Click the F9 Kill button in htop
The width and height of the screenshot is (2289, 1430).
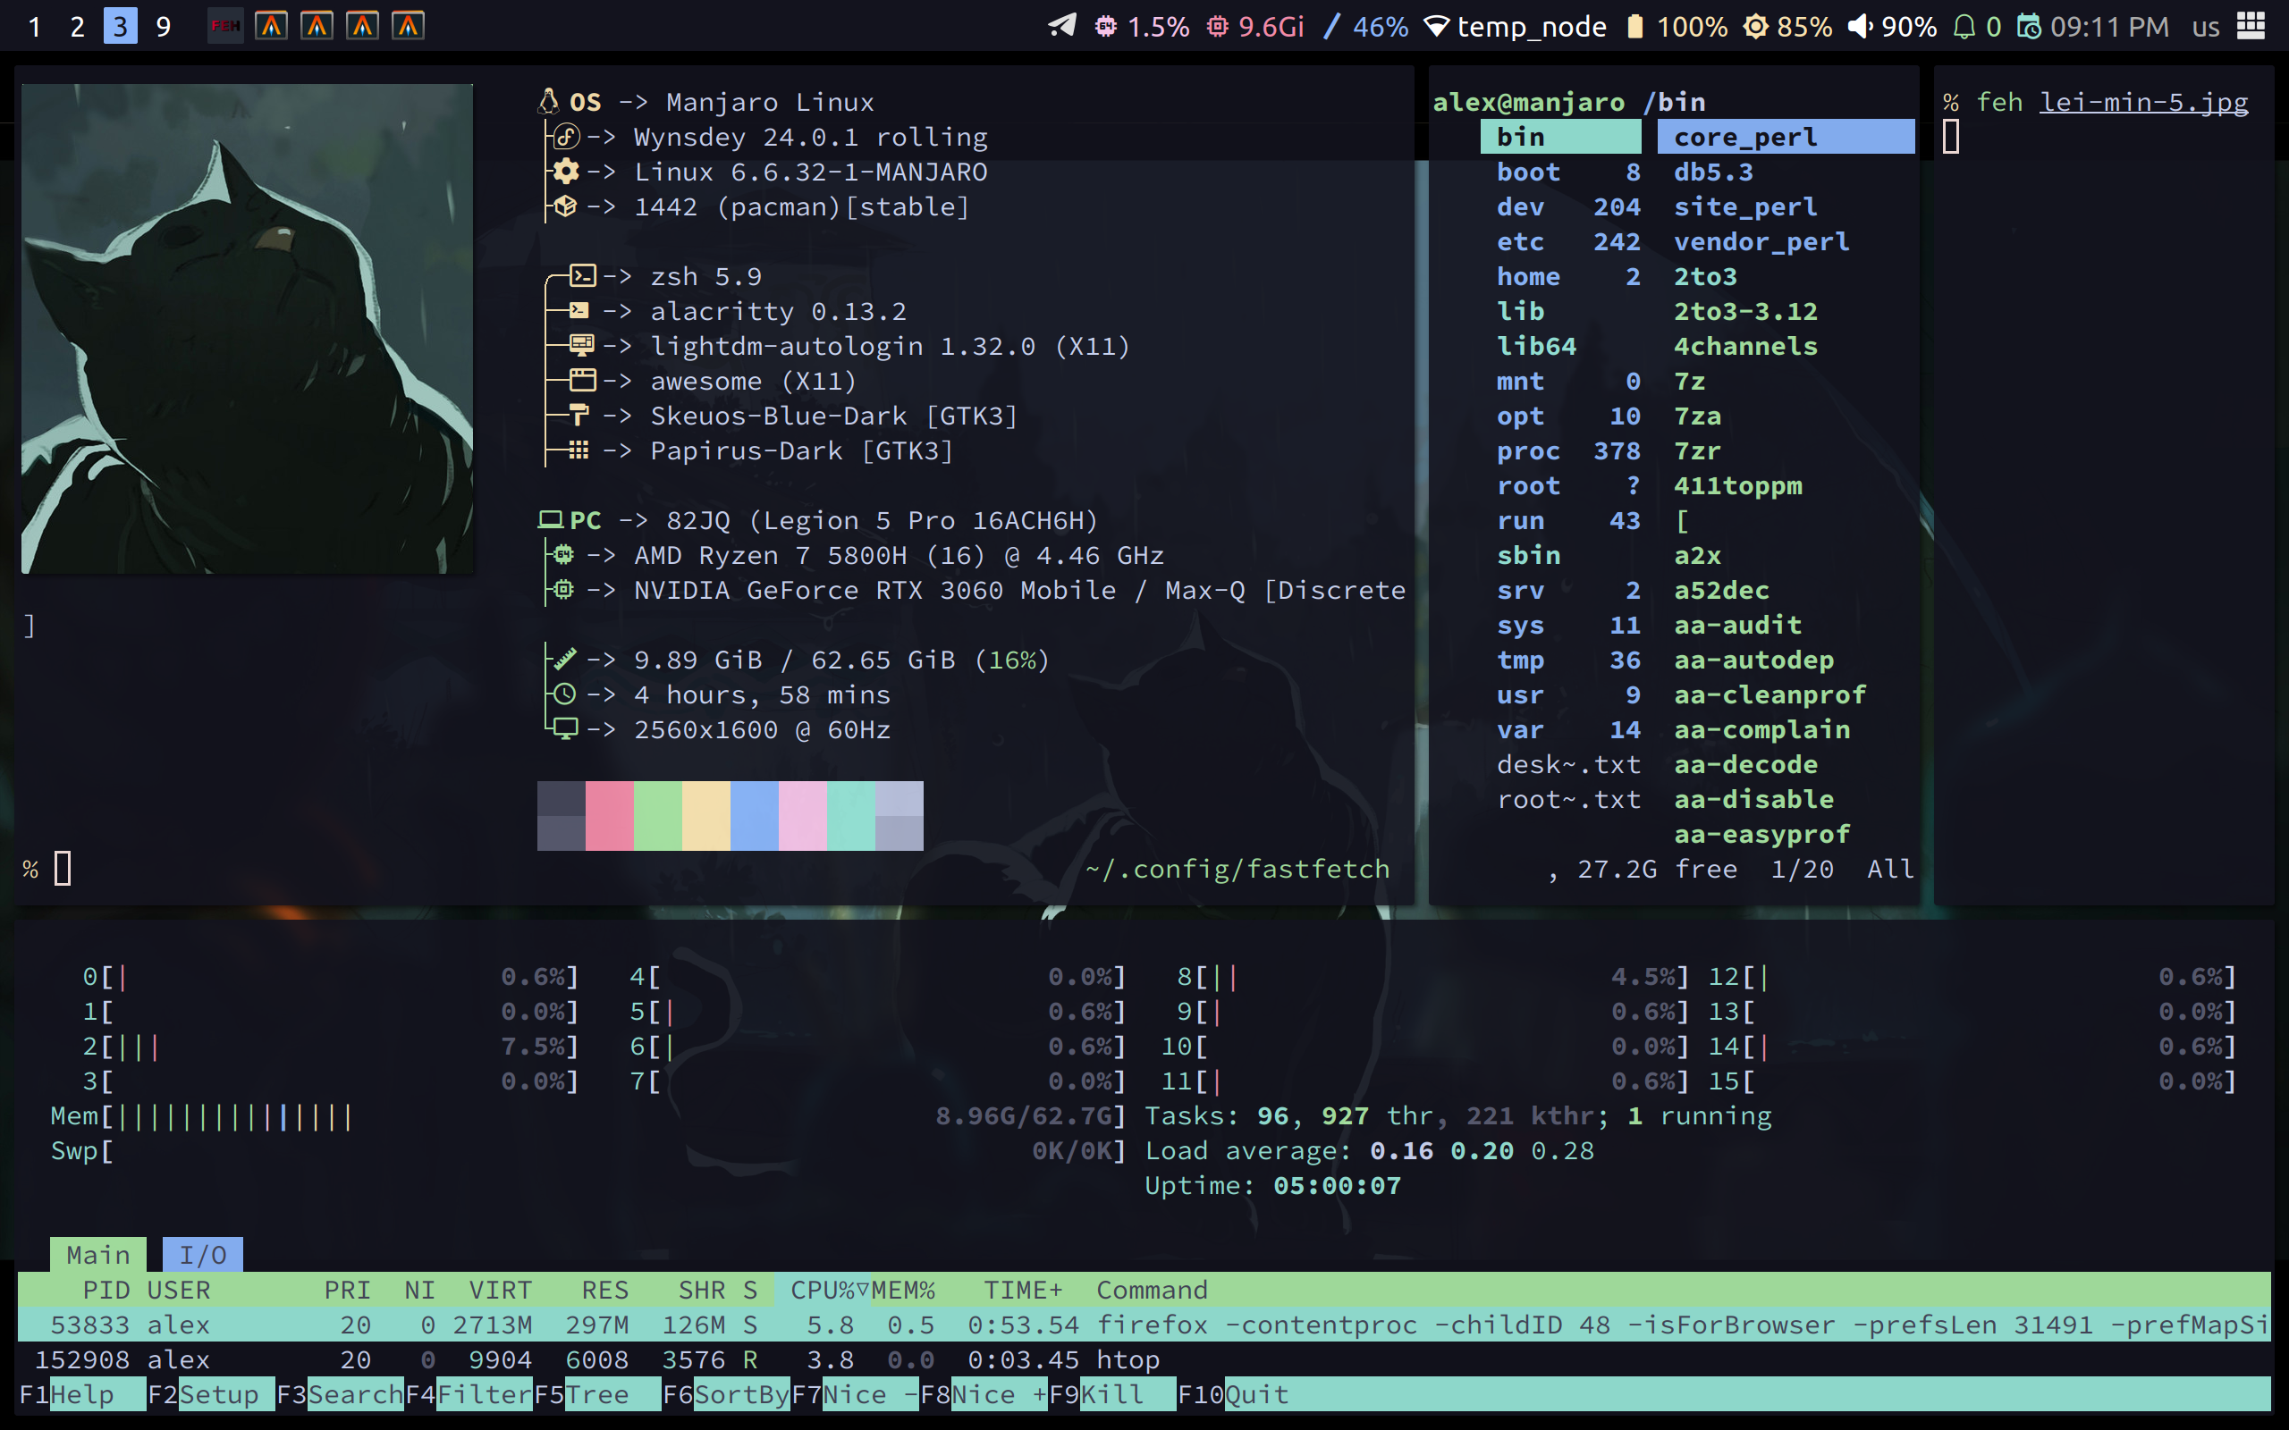tap(1111, 1394)
